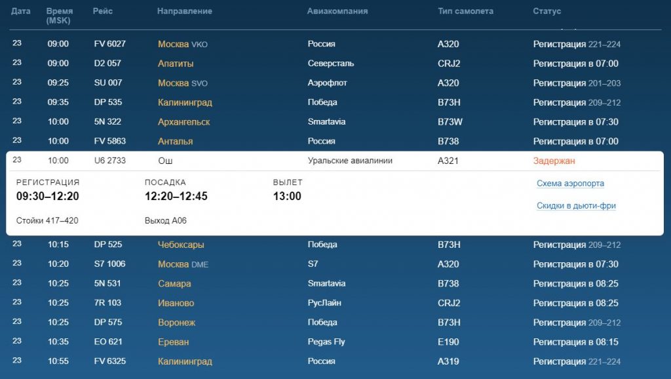Click the Стойки 417–420 text

click(47, 220)
